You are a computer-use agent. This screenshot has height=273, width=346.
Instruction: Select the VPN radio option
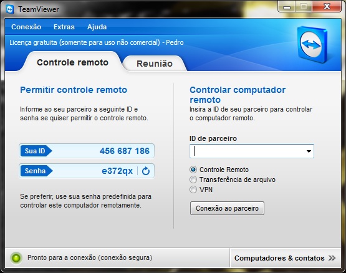tap(193, 189)
